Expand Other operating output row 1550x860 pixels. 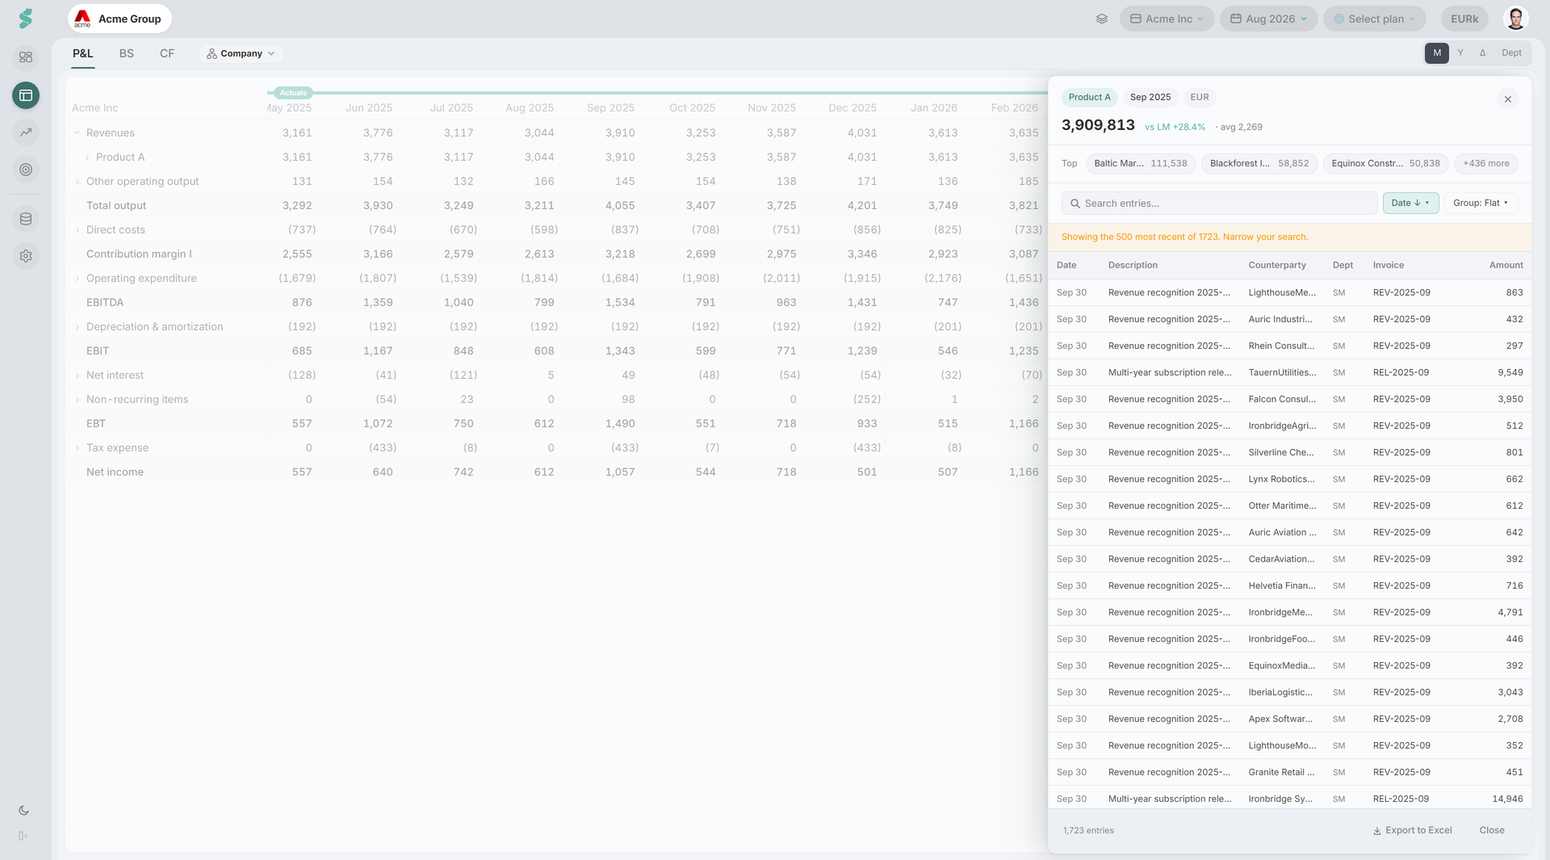click(77, 182)
